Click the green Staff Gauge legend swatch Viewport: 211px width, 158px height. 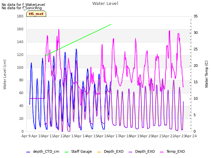(67, 152)
